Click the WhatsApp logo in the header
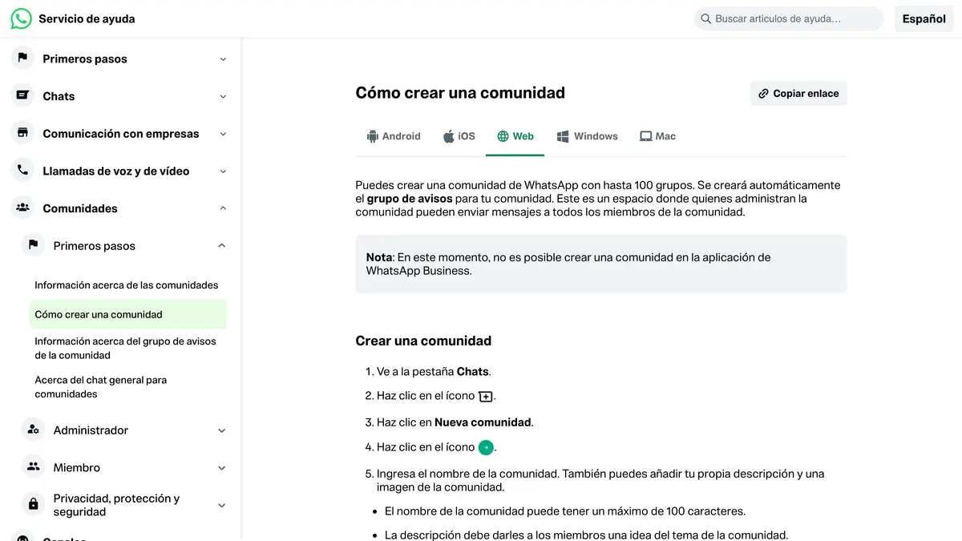Screen dimensions: 962x541 22,18
